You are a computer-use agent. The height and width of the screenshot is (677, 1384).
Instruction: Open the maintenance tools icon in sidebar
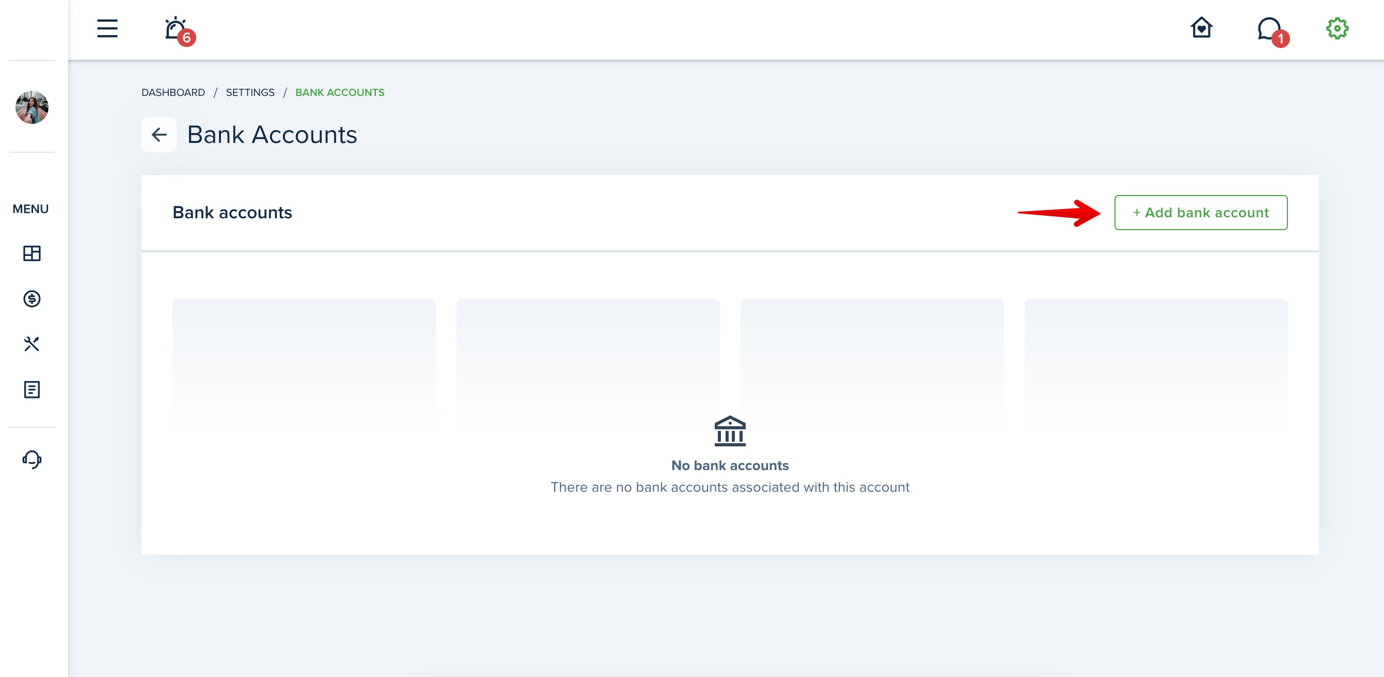pos(32,344)
